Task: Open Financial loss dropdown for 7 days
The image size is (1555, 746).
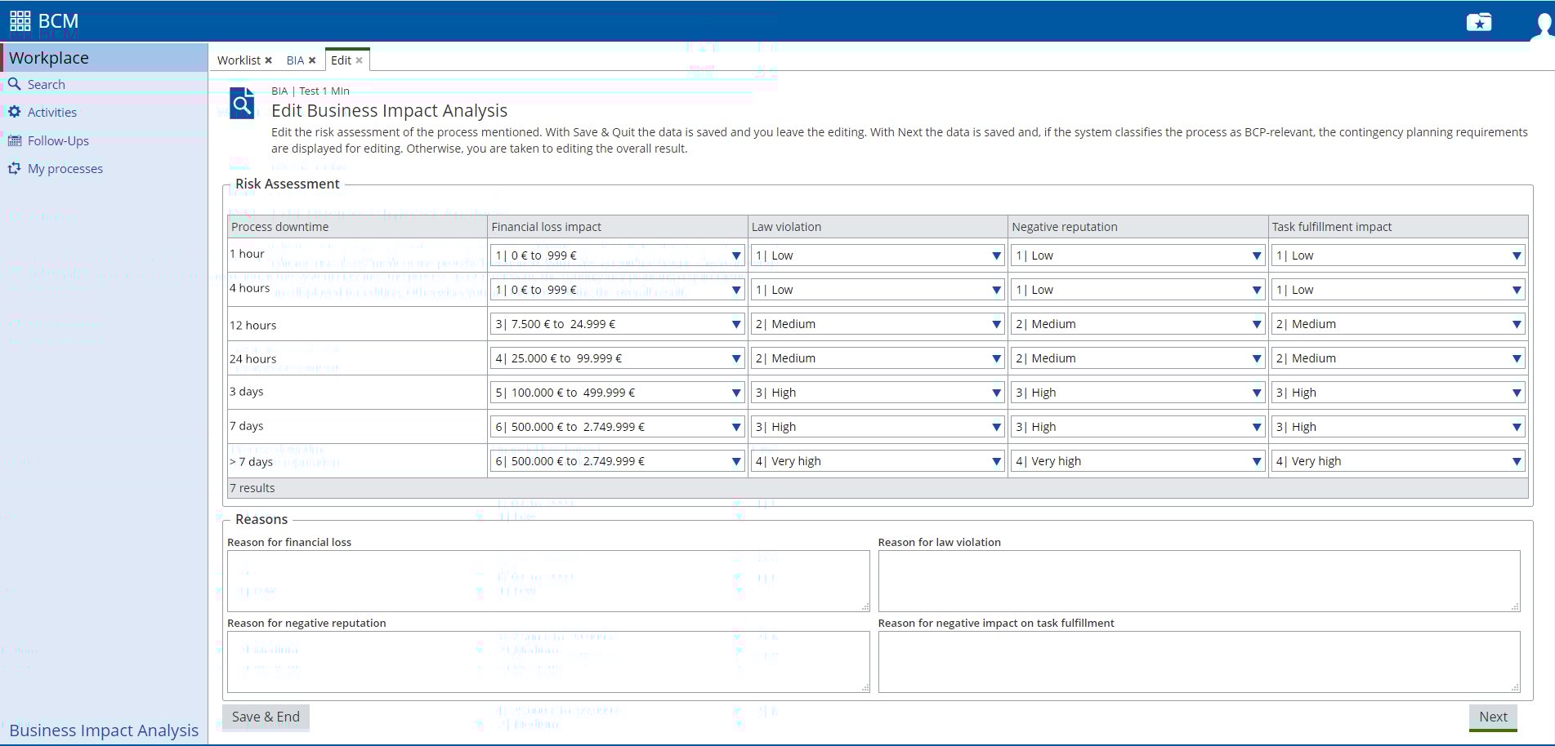Action: click(617, 427)
